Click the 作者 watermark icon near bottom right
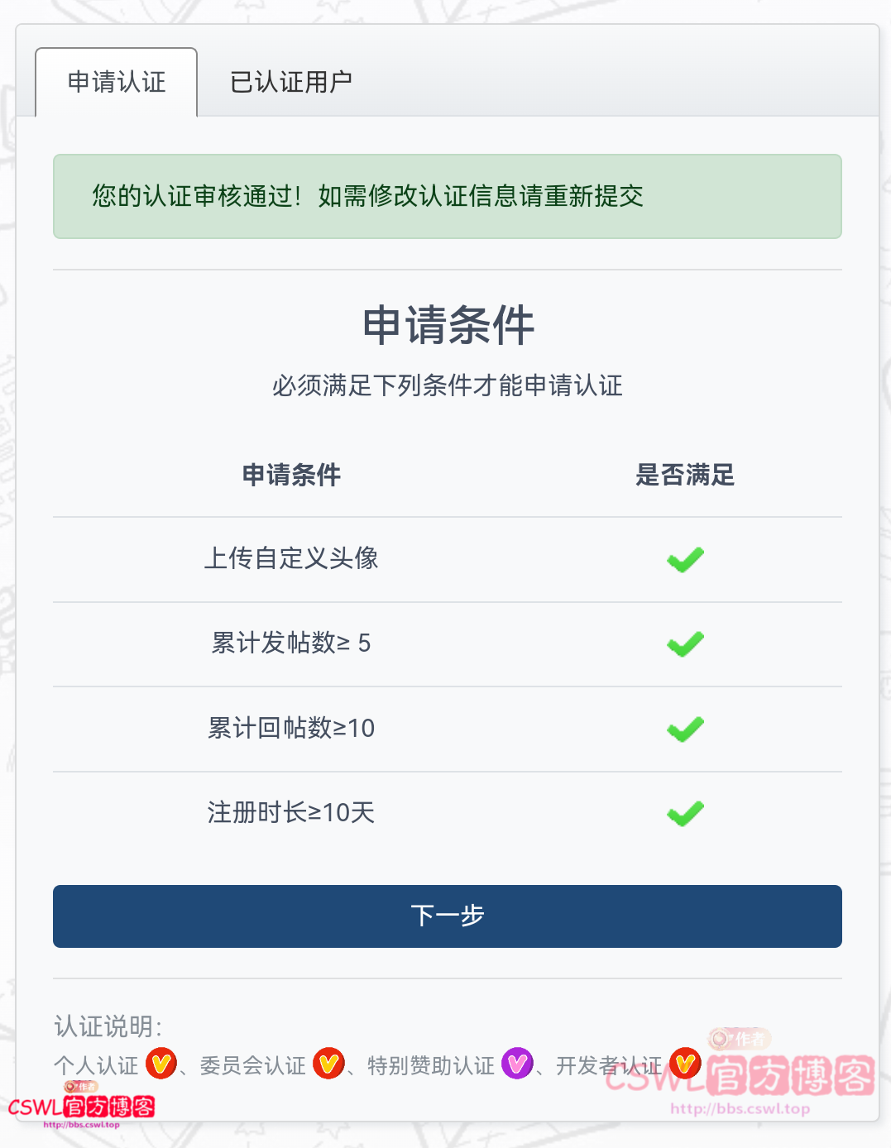Screen dimensions: 891x1148 [740, 1036]
